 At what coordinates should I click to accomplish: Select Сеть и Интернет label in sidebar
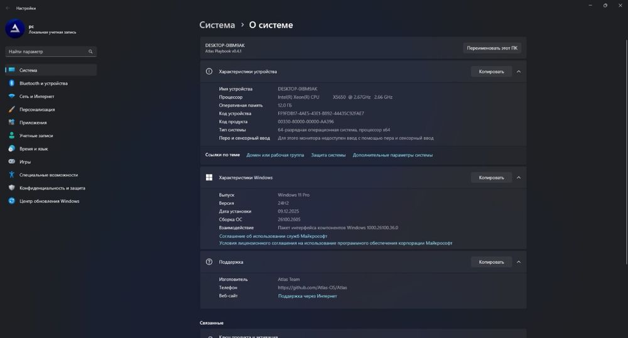coord(37,97)
